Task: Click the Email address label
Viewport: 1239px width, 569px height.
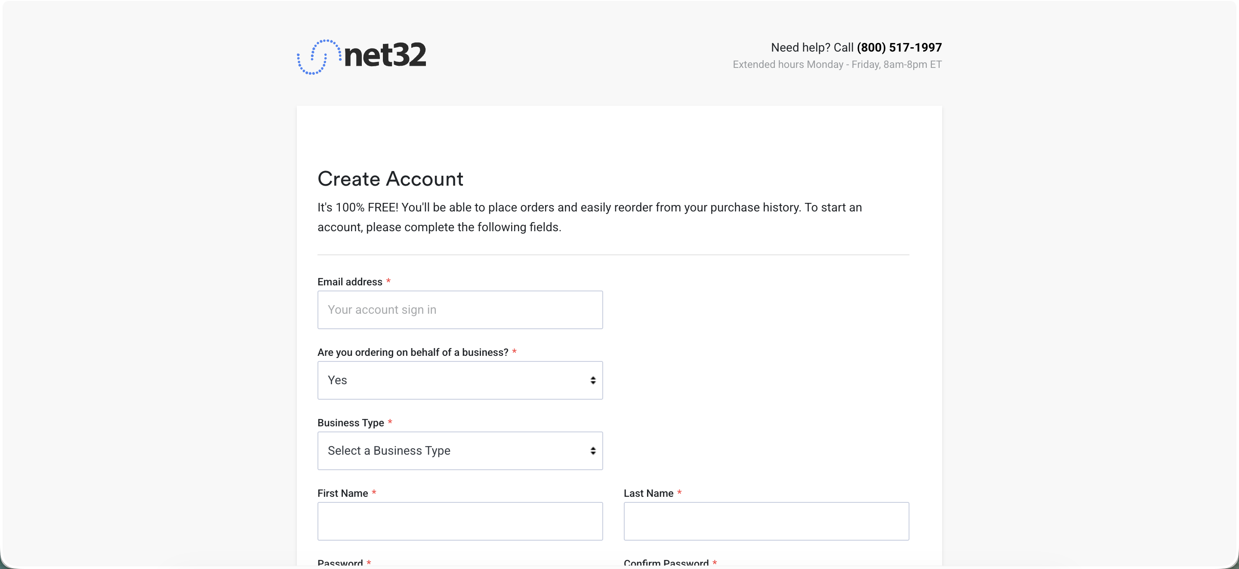Action: point(350,281)
